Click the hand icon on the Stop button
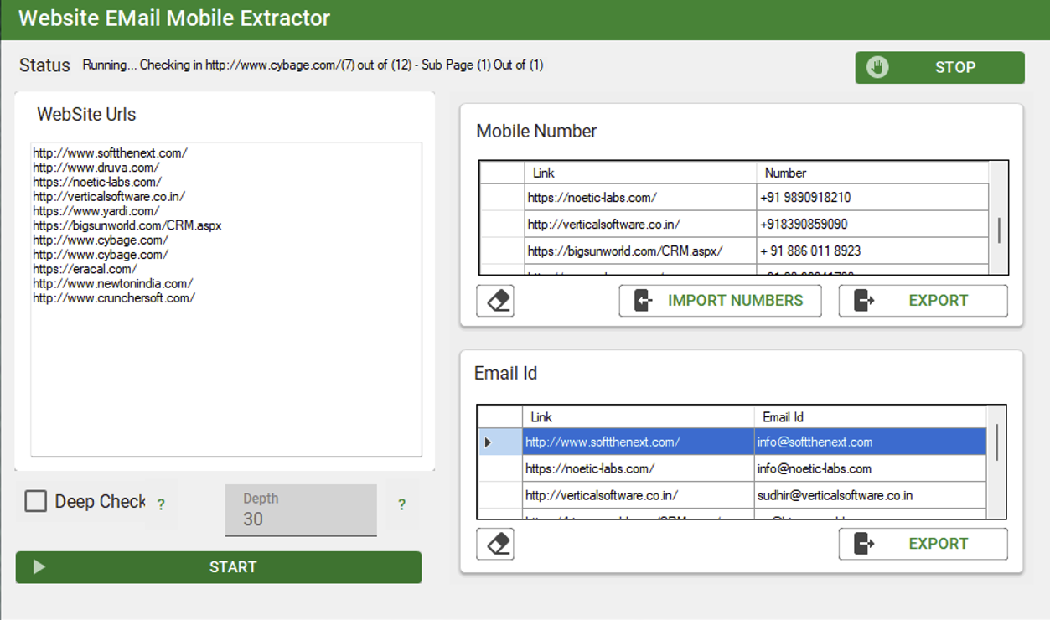 (877, 68)
